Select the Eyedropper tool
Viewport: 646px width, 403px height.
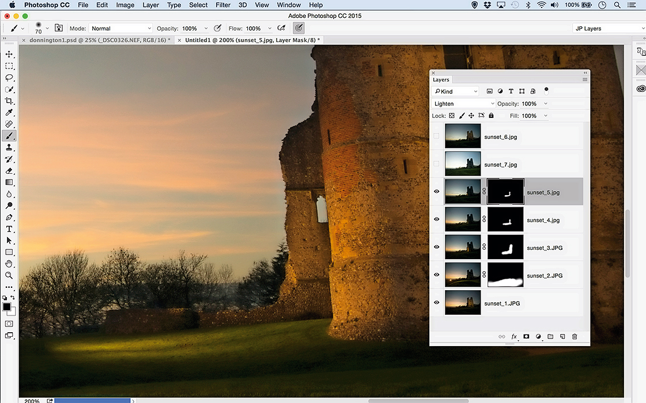point(9,112)
